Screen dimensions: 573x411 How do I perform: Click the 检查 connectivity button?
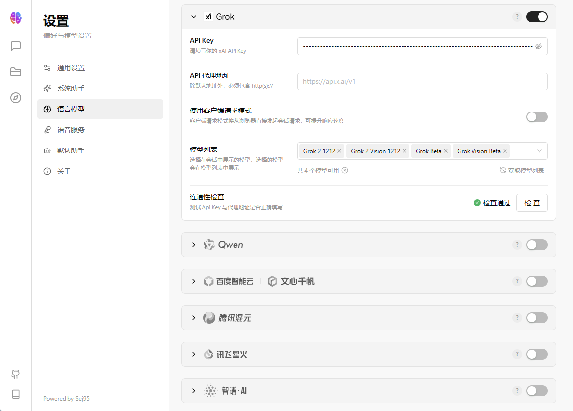tap(532, 203)
